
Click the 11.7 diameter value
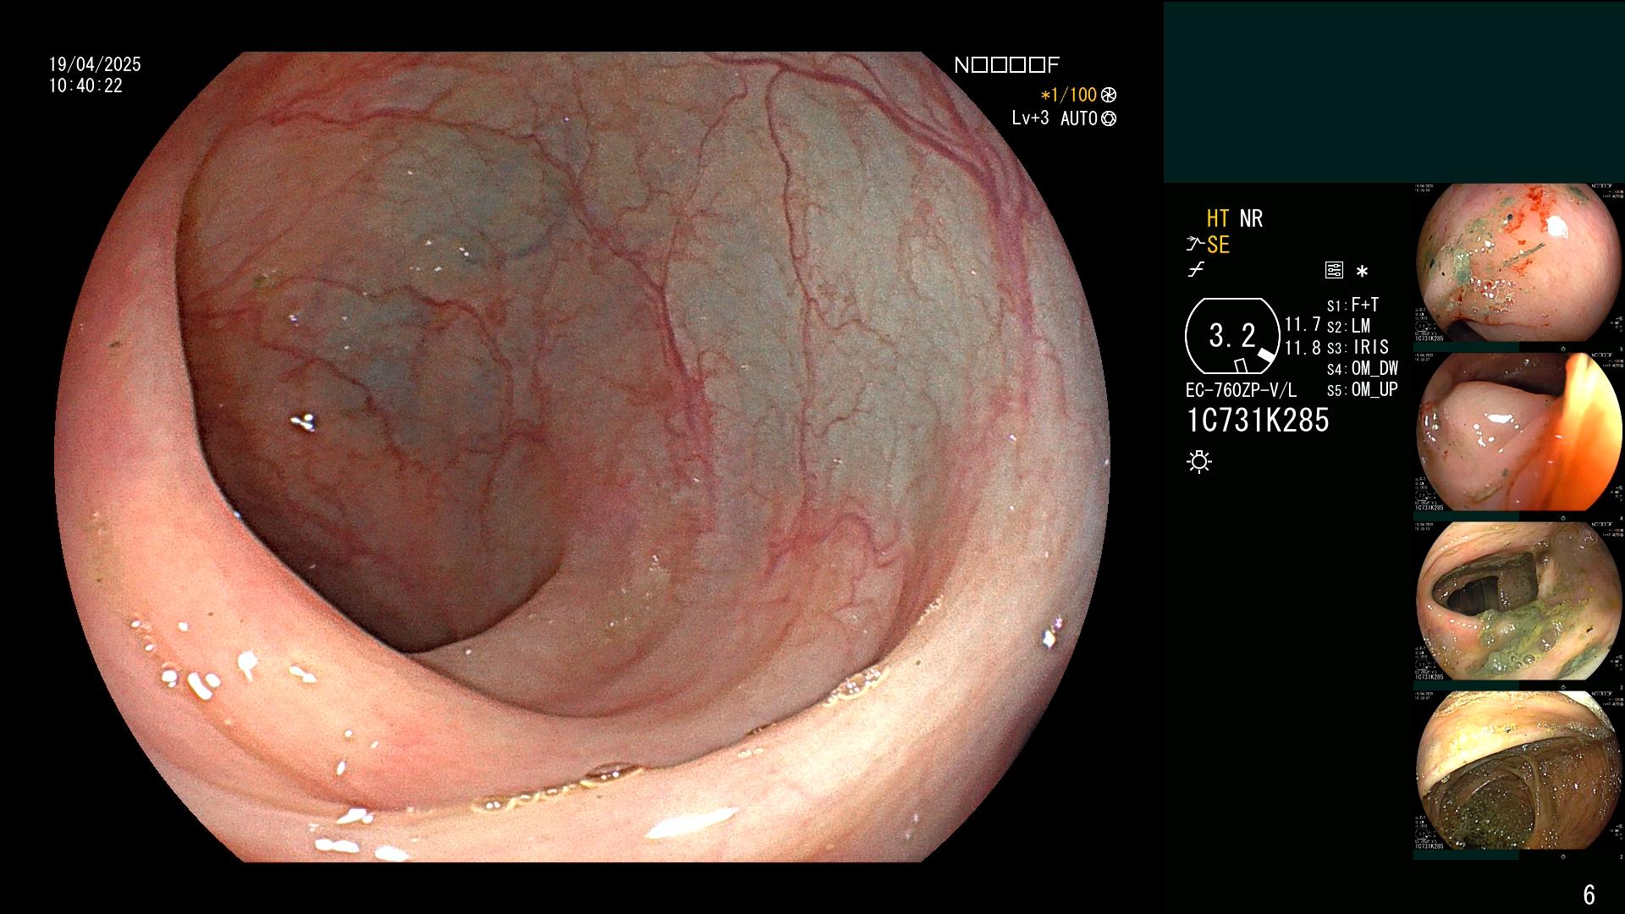(1303, 324)
